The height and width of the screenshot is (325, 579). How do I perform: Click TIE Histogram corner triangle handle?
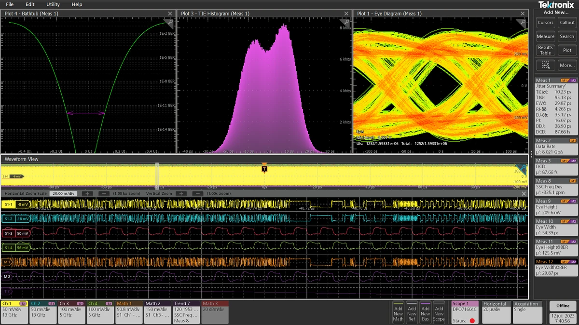click(x=346, y=22)
